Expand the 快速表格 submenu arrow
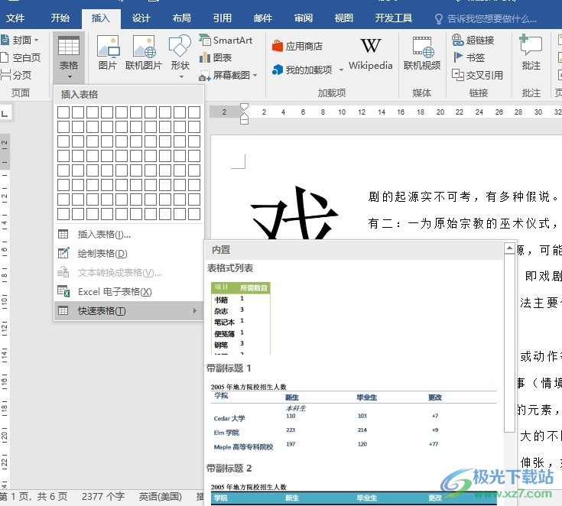The height and width of the screenshot is (506, 562). coord(195,310)
